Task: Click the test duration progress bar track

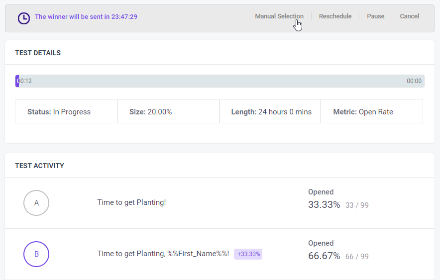Action: coord(220,81)
